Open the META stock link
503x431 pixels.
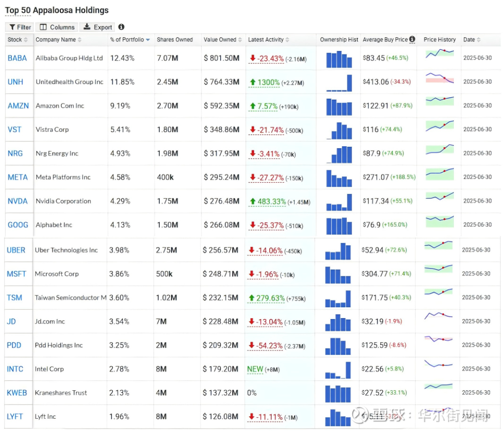pos(18,177)
